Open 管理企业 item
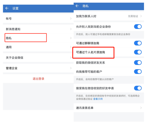This screenshot has height=124, width=146. pos(38,68)
